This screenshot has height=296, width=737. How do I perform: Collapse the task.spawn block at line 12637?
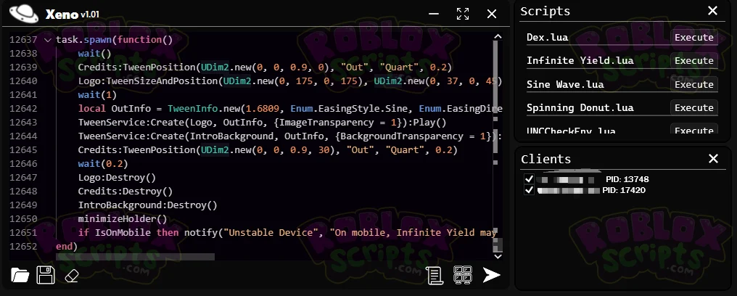pyautogui.click(x=47, y=40)
